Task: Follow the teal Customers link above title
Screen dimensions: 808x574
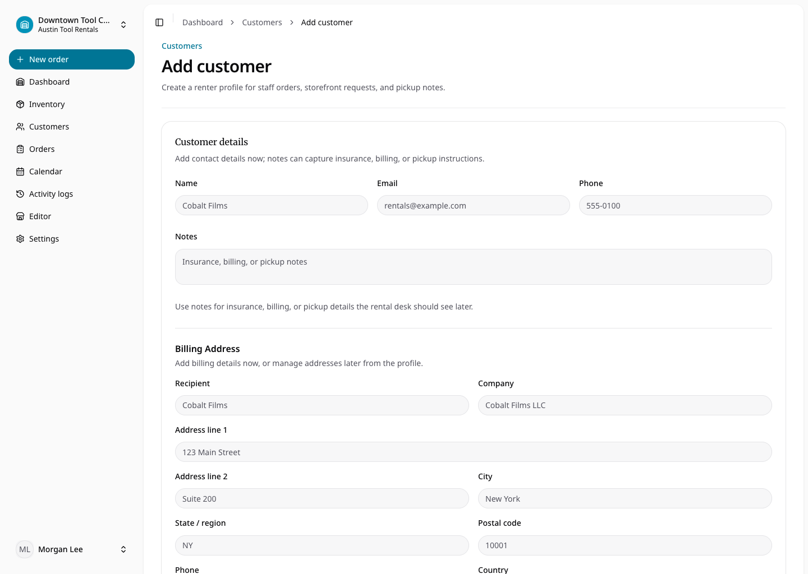Action: (x=182, y=46)
